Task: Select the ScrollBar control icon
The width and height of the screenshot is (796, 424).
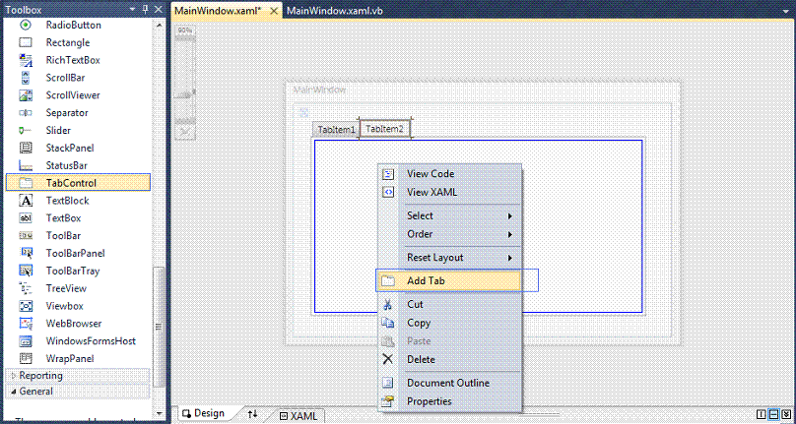Action: coord(26,78)
